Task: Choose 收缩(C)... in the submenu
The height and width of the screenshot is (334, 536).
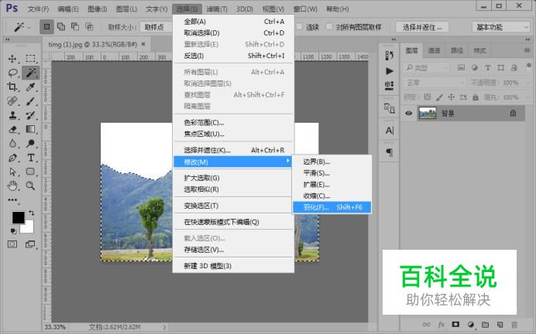Action: (332, 196)
